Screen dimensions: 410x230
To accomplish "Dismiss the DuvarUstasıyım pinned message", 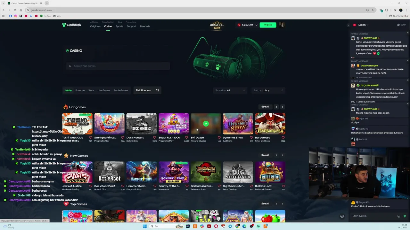I will pyautogui.click(x=408, y=60).
